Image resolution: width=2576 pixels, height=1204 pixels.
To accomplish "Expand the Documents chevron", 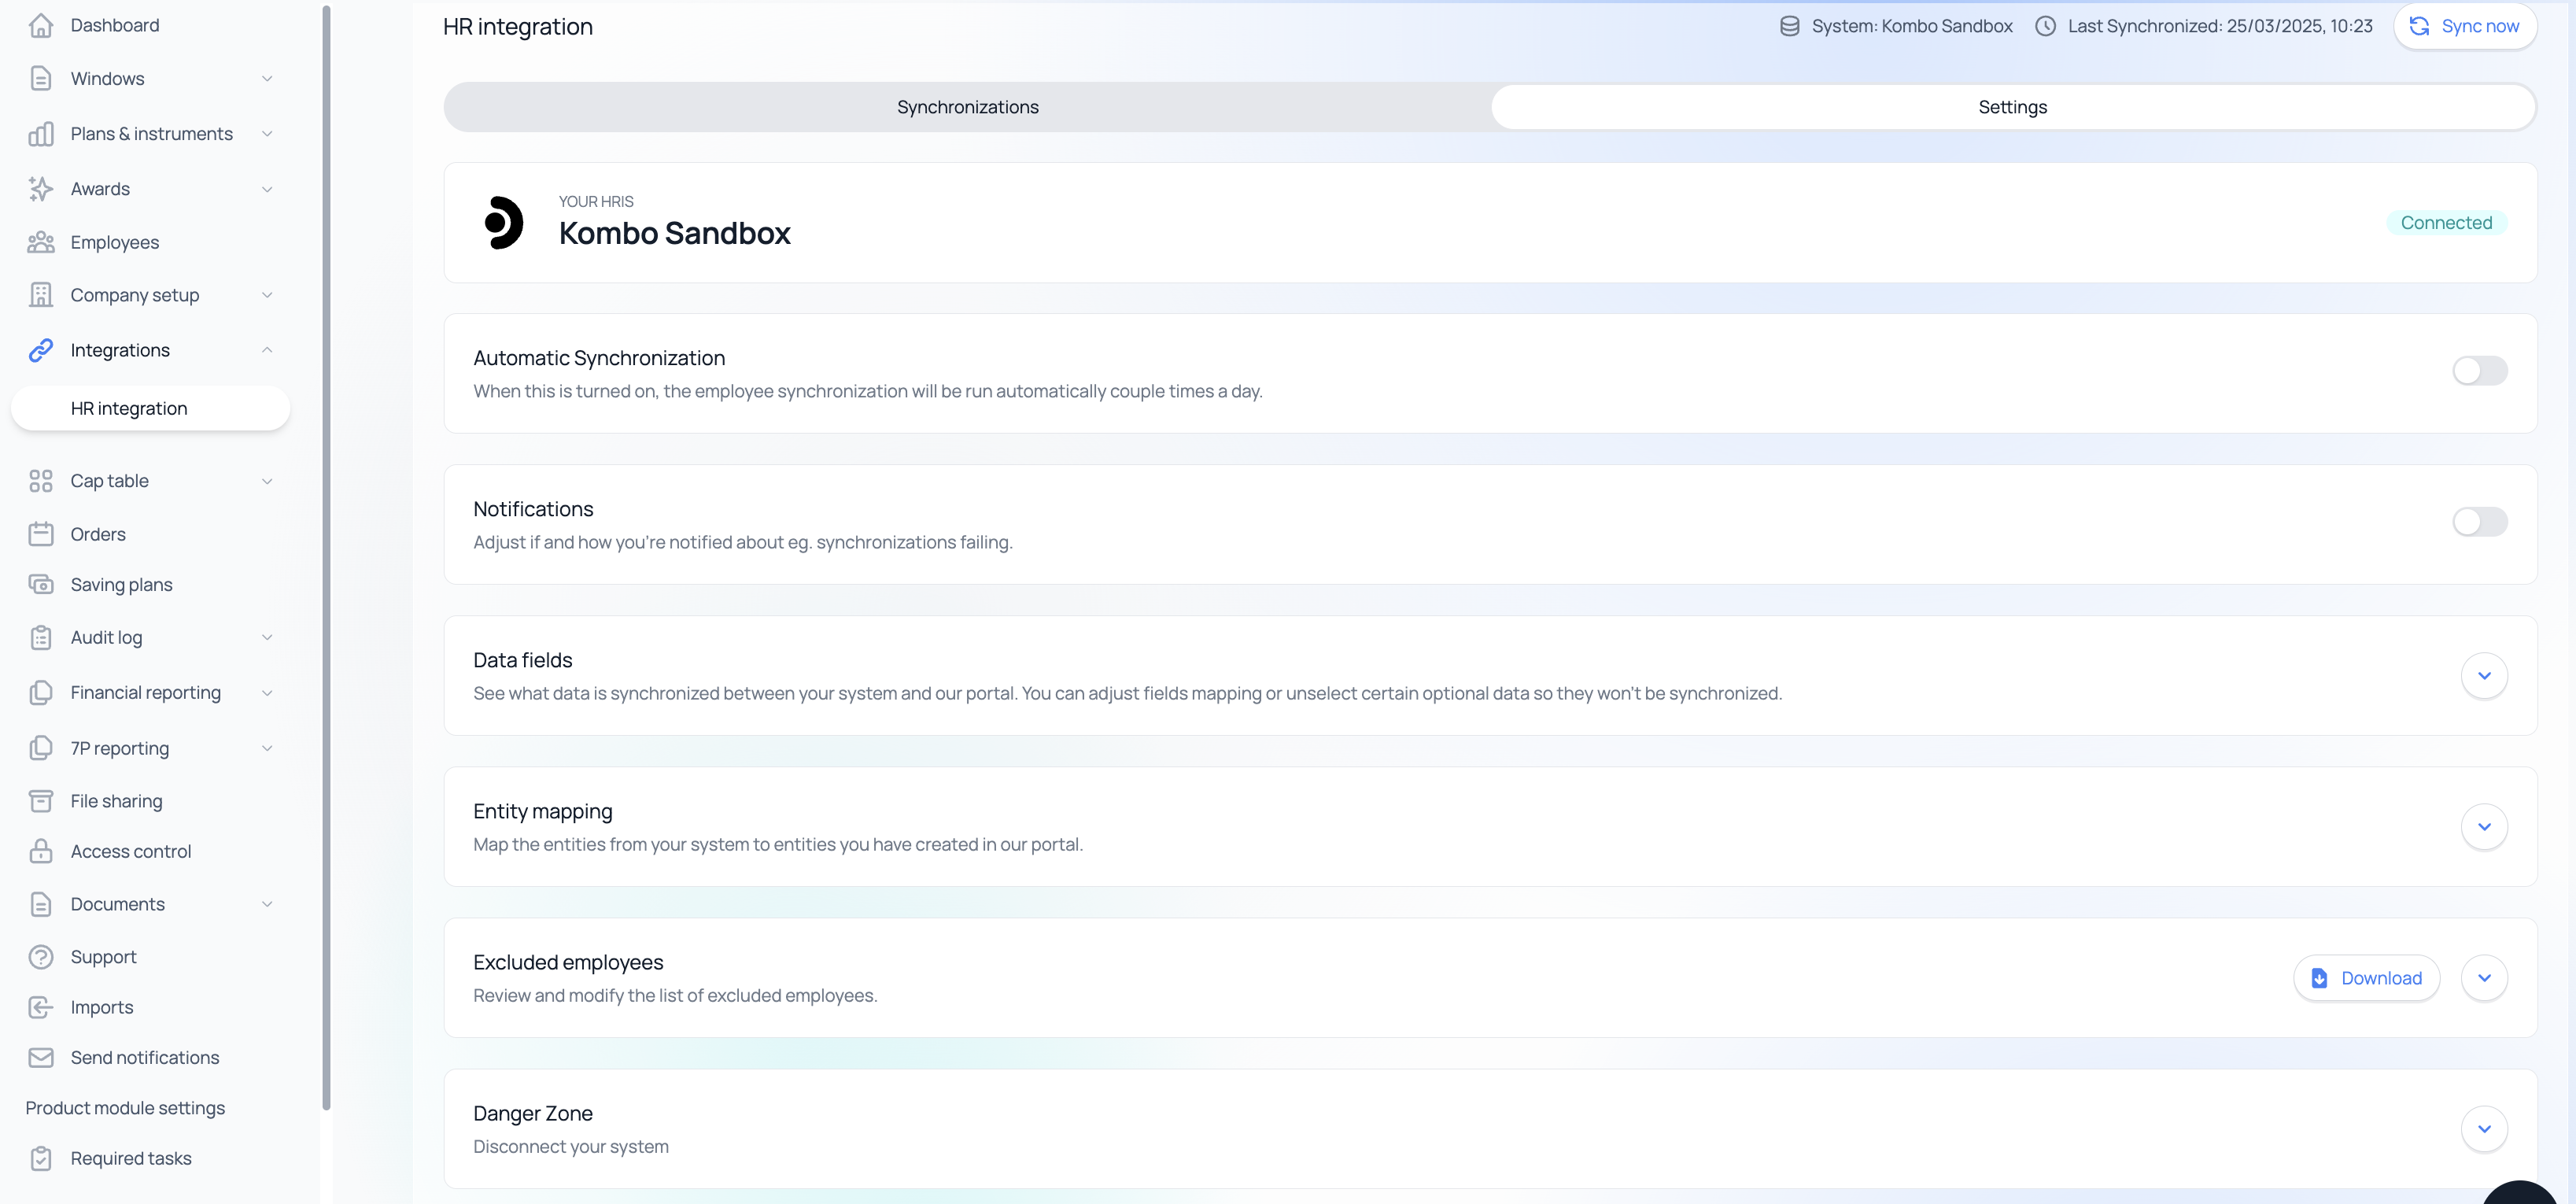I will [x=267, y=904].
